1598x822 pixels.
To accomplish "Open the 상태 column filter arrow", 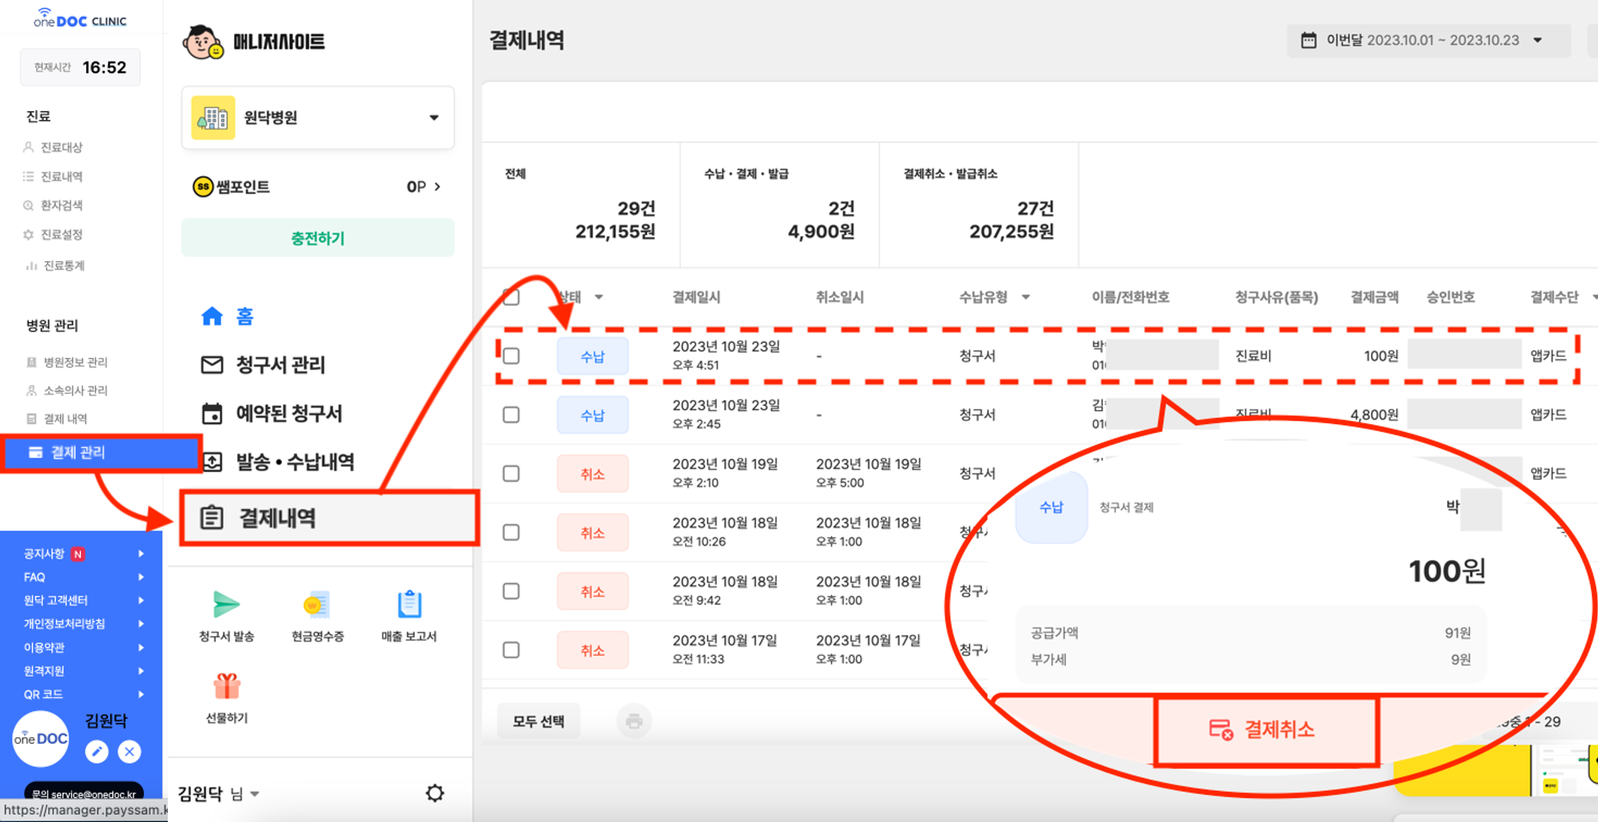I will point(598,297).
